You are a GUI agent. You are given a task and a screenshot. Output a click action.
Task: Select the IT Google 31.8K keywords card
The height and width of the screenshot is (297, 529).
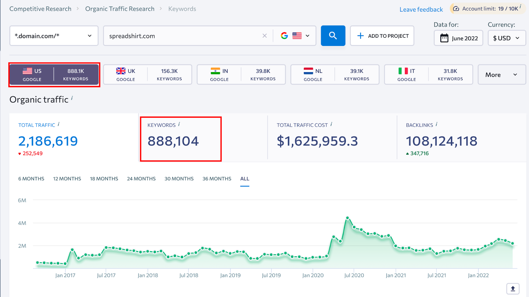point(428,74)
